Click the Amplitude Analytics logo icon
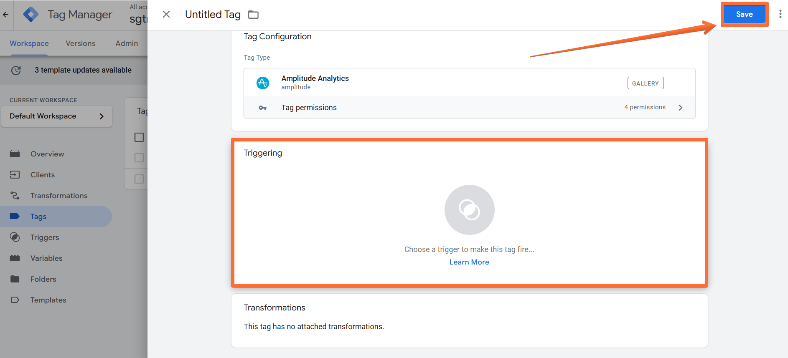The image size is (788, 358). (263, 83)
